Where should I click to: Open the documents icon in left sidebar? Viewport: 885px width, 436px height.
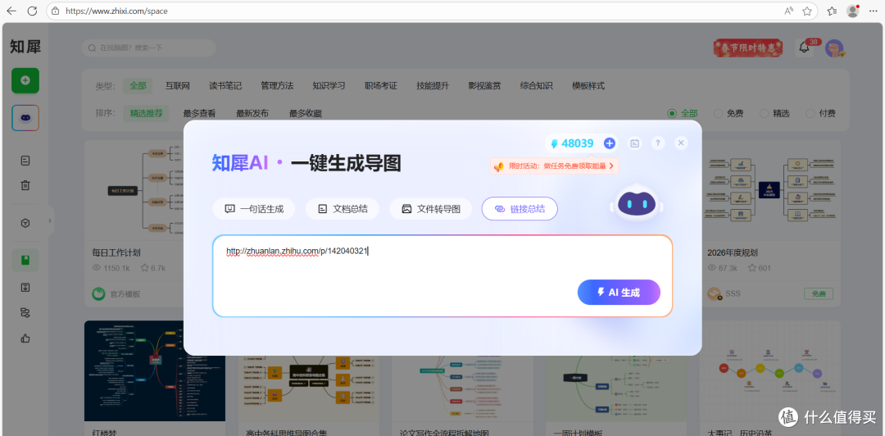(x=25, y=161)
